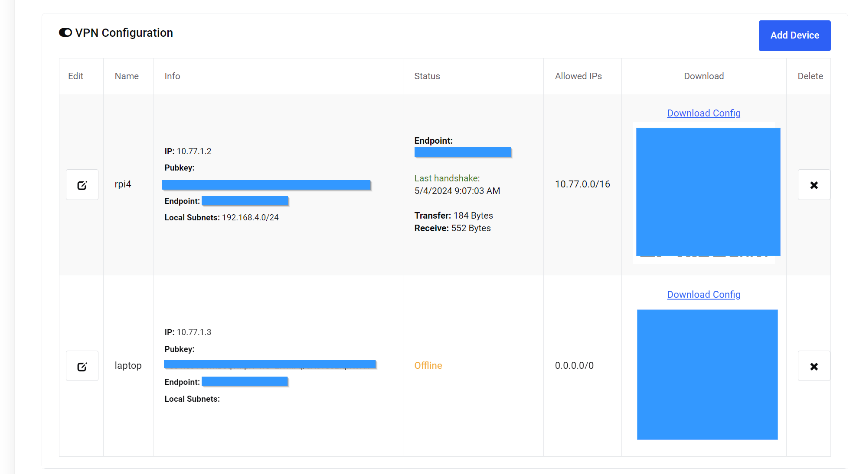Click the laptop allowed IPs 0.0.0.0/0
866x474 pixels.
point(574,366)
